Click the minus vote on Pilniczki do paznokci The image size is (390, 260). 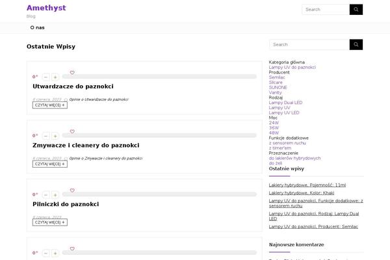click(45, 195)
